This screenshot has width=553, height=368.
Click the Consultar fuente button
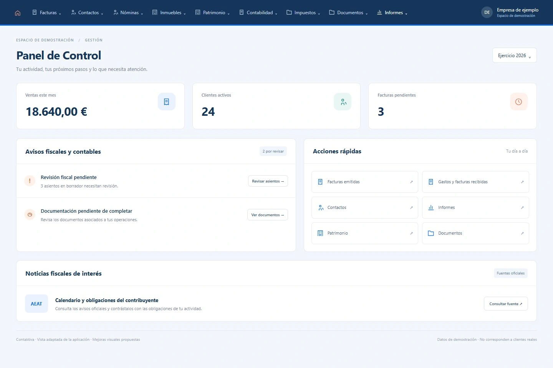tap(506, 304)
